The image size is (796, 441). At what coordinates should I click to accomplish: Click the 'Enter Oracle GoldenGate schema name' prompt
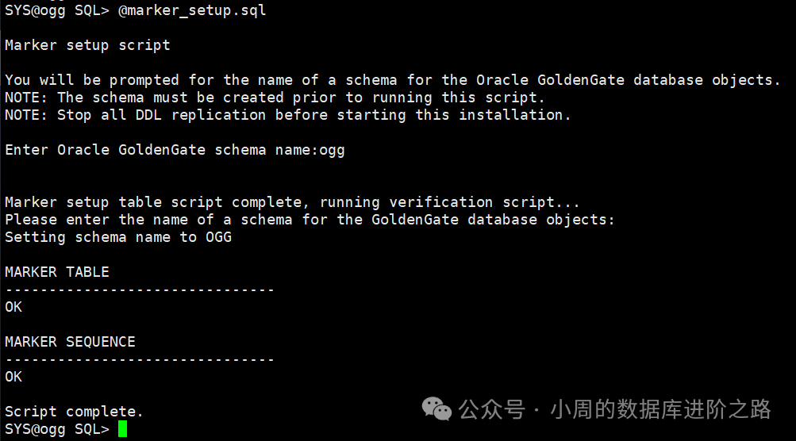161,150
